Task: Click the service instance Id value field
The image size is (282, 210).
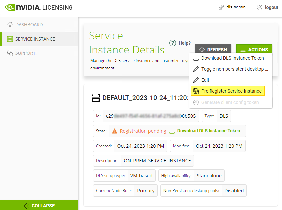Action: [x=151, y=116]
